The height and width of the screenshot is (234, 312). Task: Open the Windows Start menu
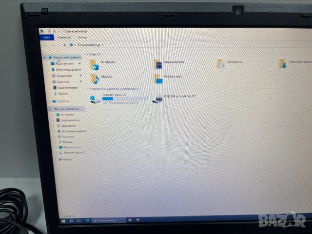tap(63, 221)
